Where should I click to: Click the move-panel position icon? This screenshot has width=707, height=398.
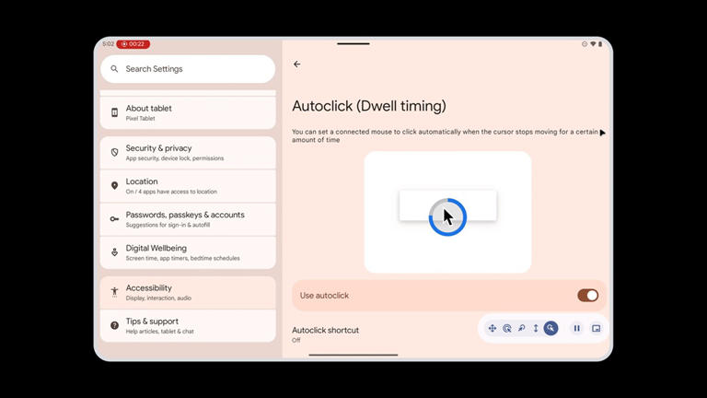point(597,328)
